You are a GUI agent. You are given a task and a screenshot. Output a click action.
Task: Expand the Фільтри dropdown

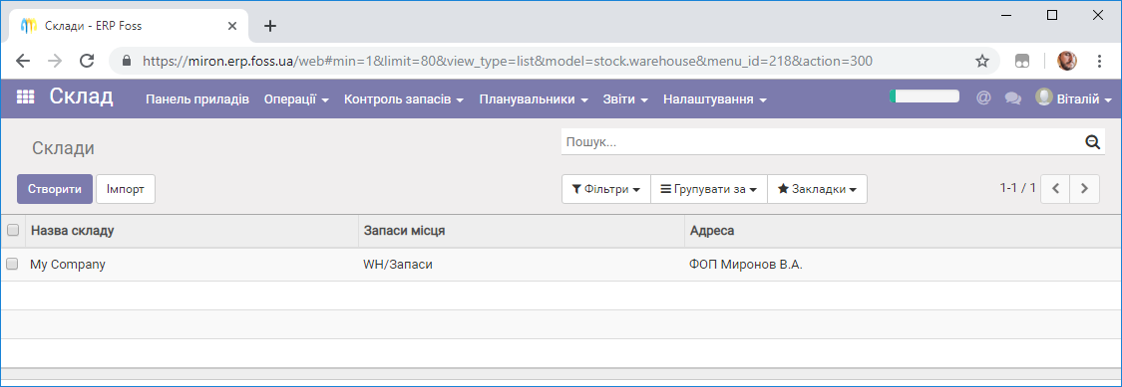pos(606,189)
